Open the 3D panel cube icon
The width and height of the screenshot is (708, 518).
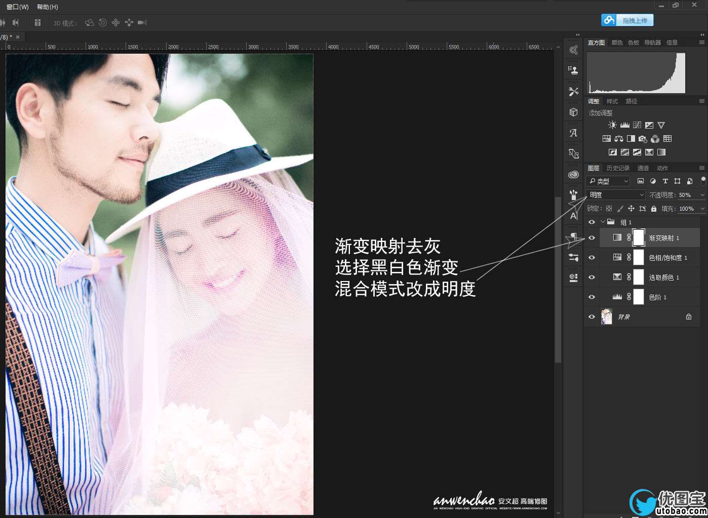click(573, 112)
